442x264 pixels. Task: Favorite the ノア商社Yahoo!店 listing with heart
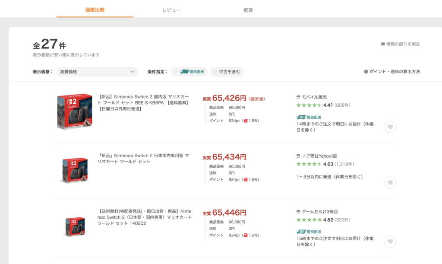[390, 182]
